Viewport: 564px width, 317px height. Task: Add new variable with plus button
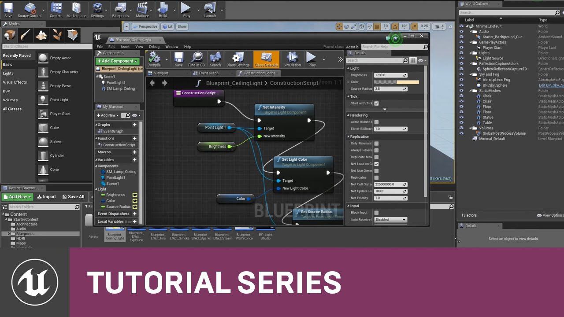point(135,160)
